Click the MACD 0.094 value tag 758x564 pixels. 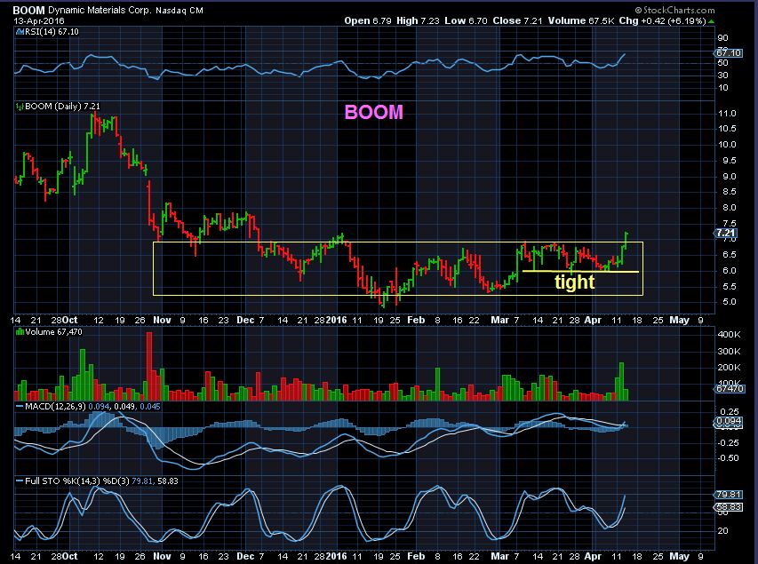(x=728, y=421)
